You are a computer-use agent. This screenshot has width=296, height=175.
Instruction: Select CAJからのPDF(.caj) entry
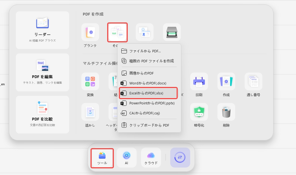pos(149,113)
